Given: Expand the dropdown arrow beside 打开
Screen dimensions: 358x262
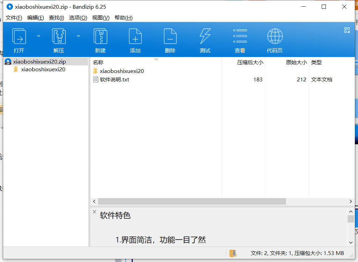Looking at the screenshot, I should [x=38, y=36].
